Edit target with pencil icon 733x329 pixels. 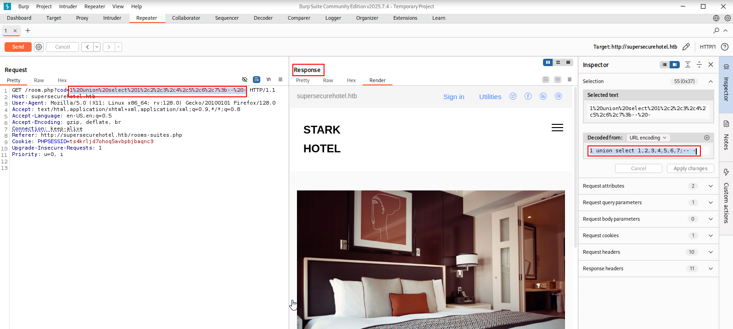point(686,47)
